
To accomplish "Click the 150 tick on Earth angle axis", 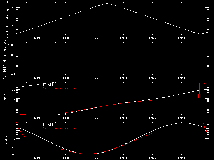I will (x=13, y=8).
